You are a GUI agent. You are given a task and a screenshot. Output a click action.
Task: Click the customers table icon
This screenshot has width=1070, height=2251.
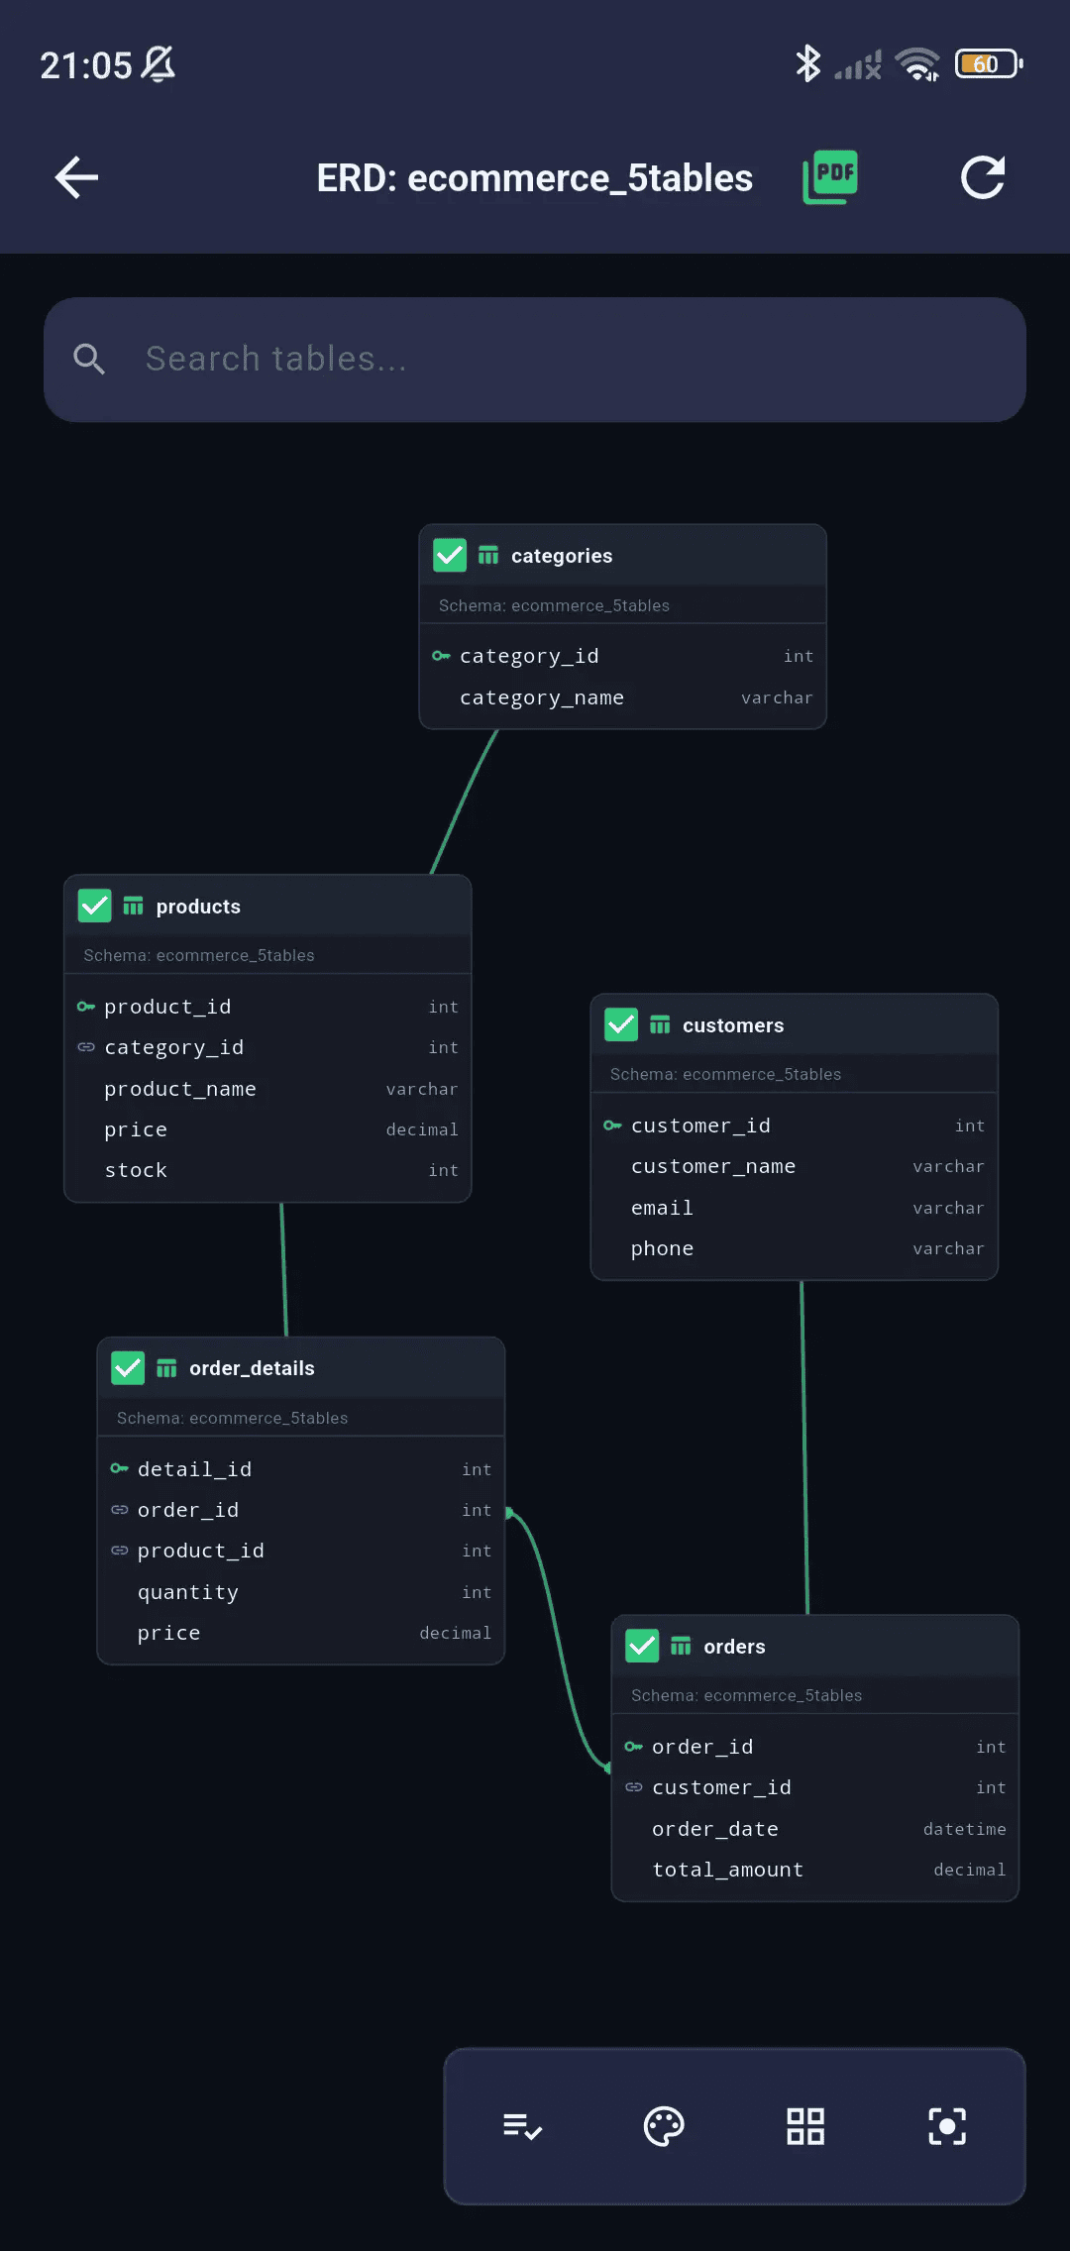click(x=660, y=1024)
